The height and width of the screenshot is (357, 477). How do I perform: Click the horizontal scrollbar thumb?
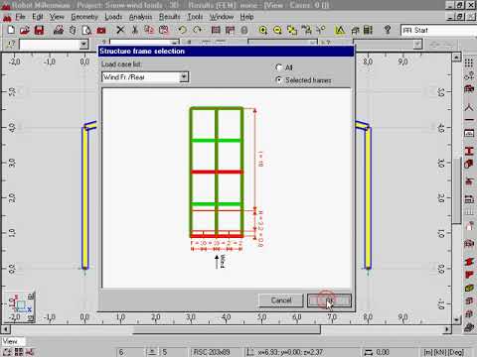pyautogui.click(x=227, y=329)
